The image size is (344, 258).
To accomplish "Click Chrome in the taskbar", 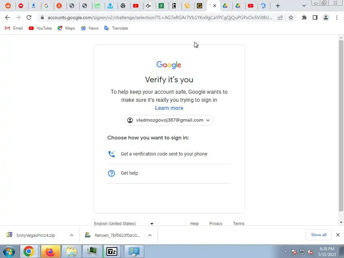I will pyautogui.click(x=29, y=251).
